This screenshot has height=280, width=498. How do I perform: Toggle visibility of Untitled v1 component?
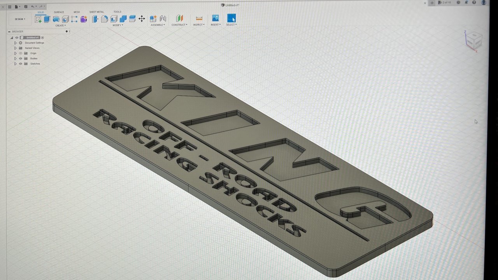coord(17,37)
